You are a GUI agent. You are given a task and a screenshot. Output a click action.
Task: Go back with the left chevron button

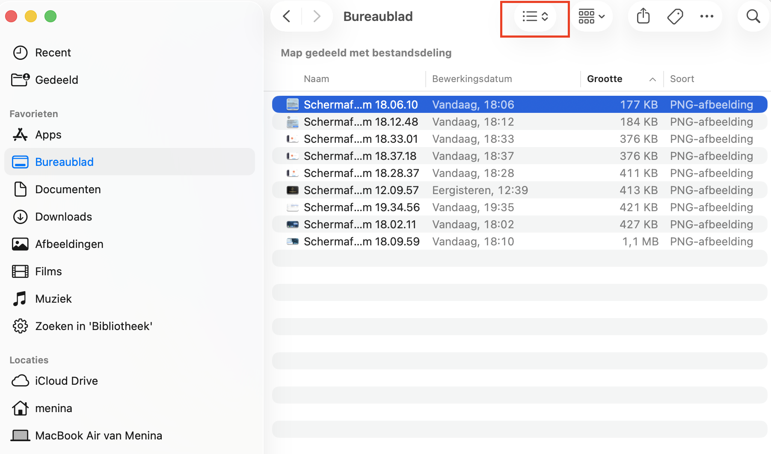pyautogui.click(x=287, y=17)
